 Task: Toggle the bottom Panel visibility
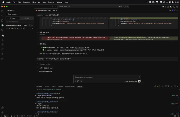174,7
